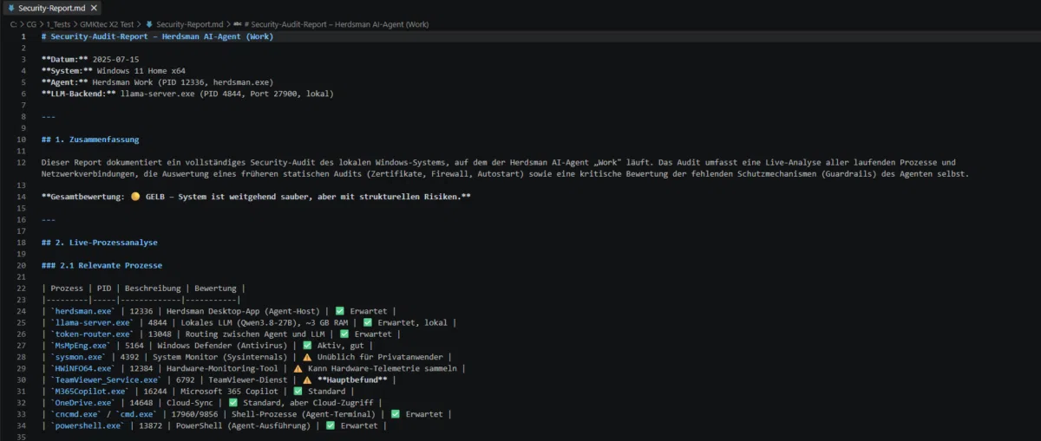Click the **Datum:** 2025-07-15 line
This screenshot has width=1041, height=441.
point(90,60)
